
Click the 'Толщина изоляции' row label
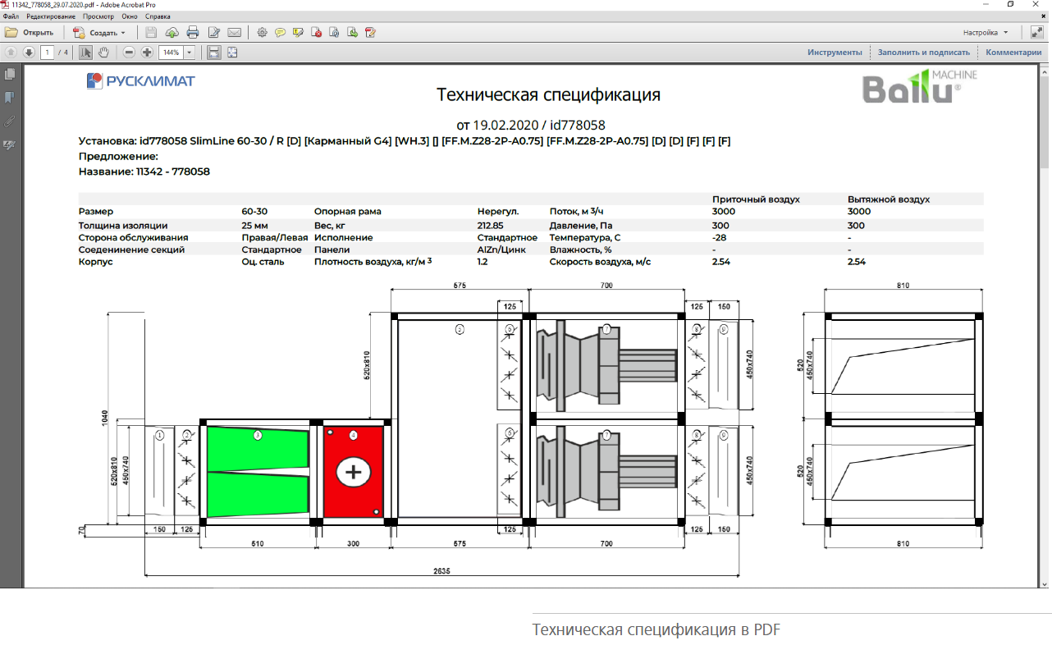[123, 225]
